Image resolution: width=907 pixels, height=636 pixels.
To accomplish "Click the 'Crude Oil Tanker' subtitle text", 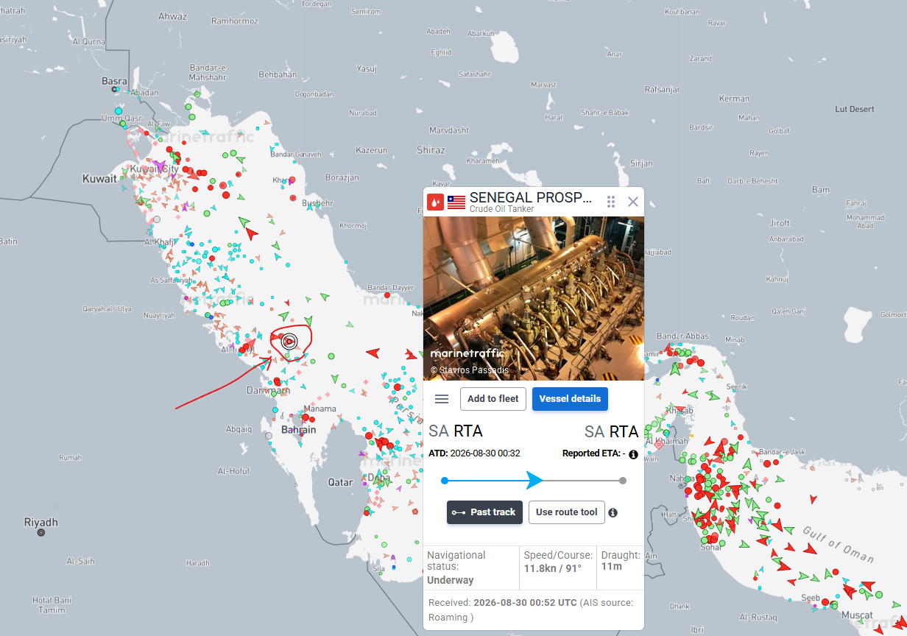I will (x=502, y=209).
